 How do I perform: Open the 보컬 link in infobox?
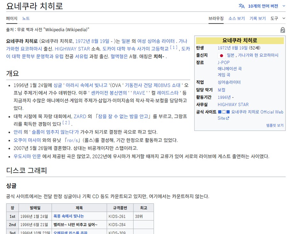click(221, 90)
